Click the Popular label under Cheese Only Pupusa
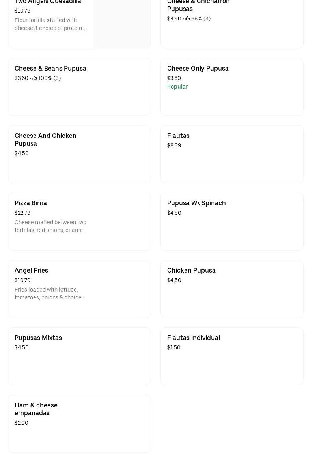The width and height of the screenshot is (317, 455). click(x=177, y=87)
